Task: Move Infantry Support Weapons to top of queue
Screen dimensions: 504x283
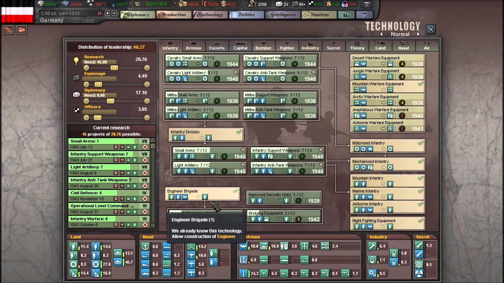Action: coord(135,160)
